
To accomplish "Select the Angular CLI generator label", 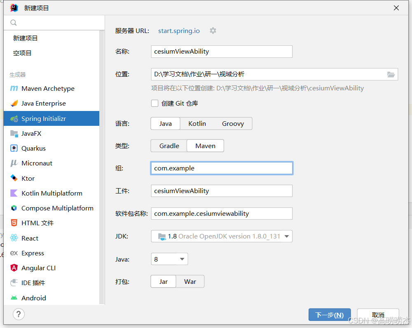I will tap(39, 268).
